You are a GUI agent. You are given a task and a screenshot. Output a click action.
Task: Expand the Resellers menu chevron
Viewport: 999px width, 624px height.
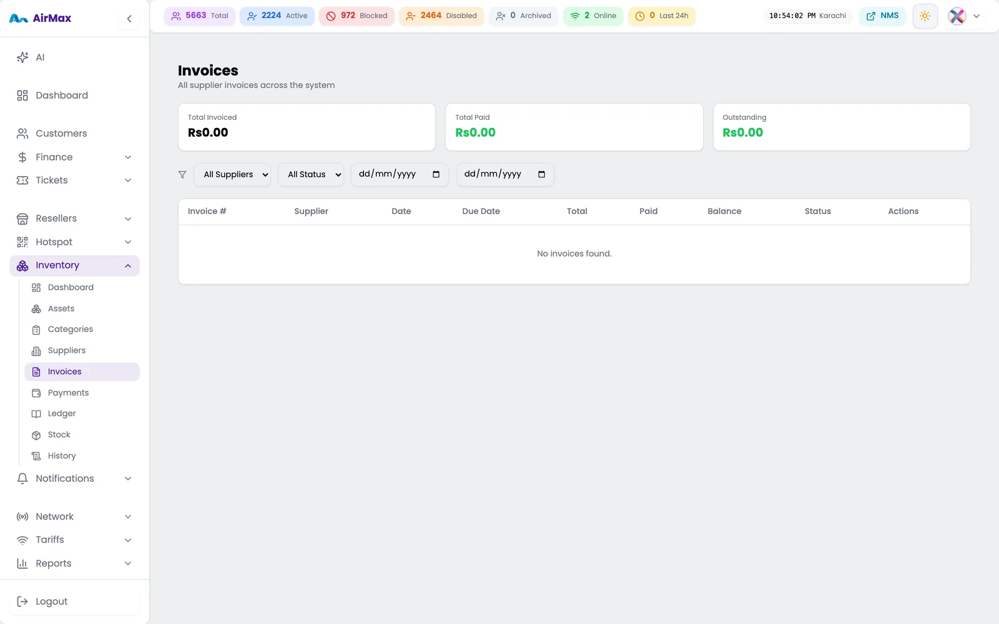click(x=128, y=219)
